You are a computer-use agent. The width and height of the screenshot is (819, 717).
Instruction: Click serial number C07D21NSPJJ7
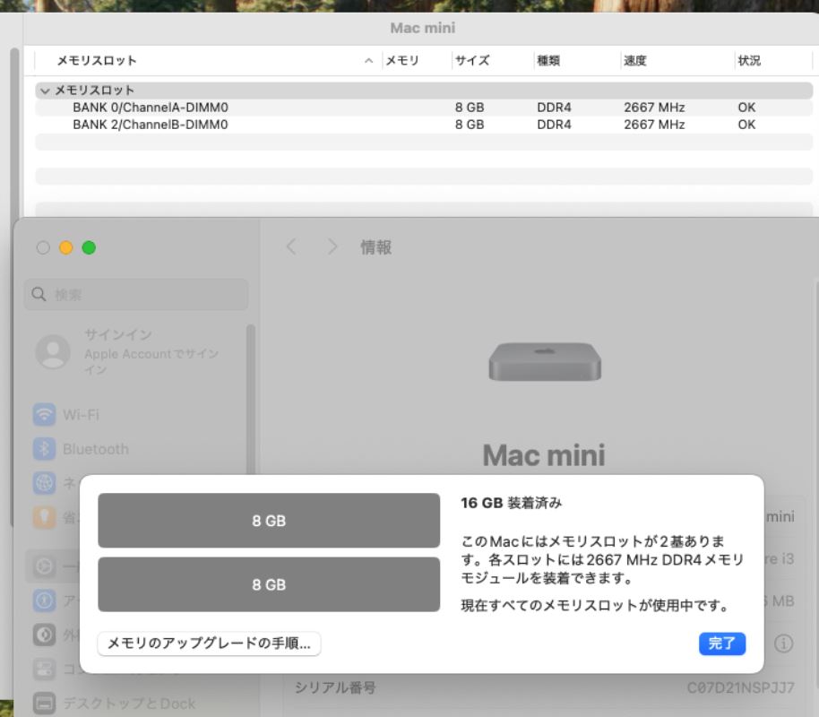point(741,687)
